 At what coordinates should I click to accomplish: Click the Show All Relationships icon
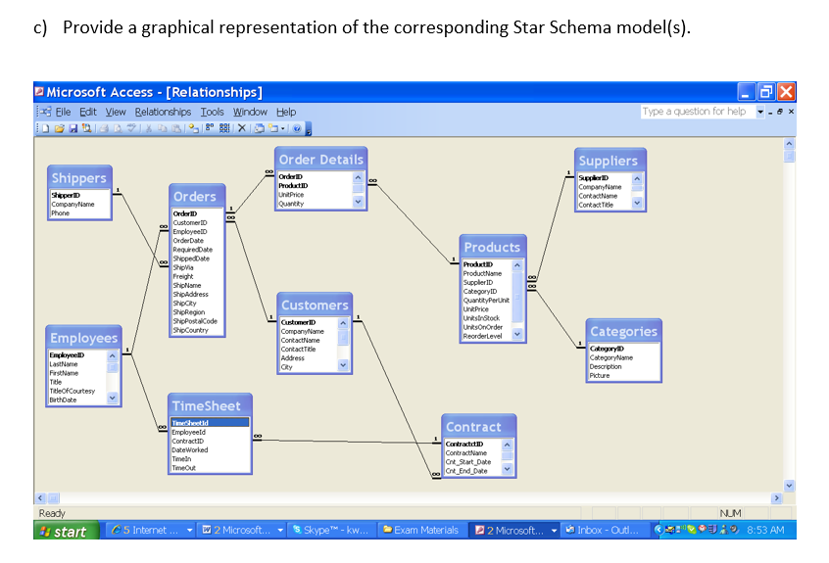[224, 128]
